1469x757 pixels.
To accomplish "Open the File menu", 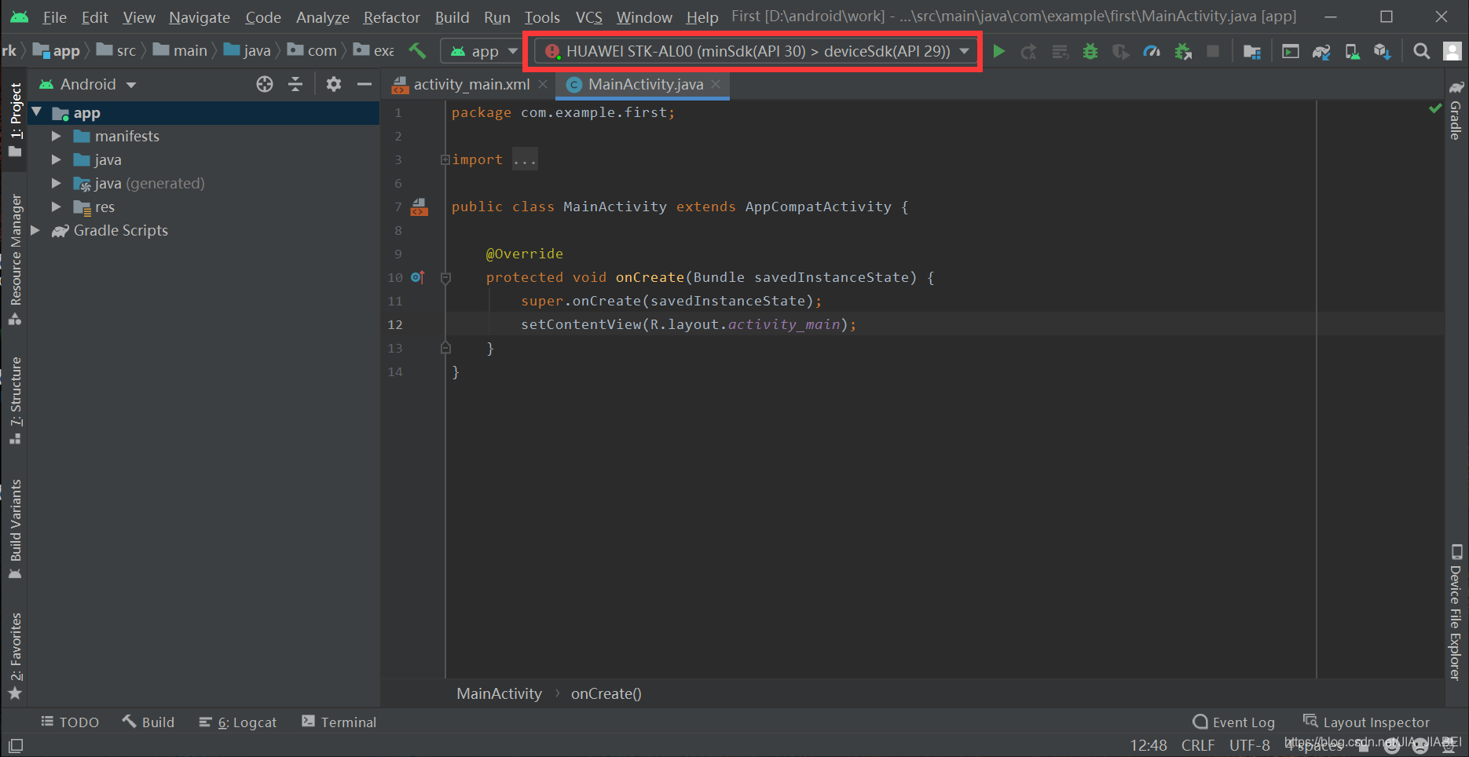I will (54, 17).
